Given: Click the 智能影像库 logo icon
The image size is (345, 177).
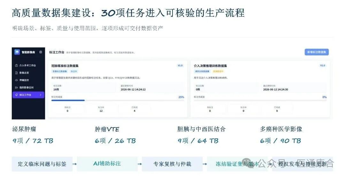Looking at the screenshot, I should [x=17, y=52].
